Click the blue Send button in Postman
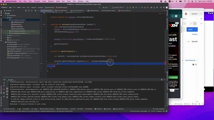The height and width of the screenshot is (120, 214). coord(190,30)
